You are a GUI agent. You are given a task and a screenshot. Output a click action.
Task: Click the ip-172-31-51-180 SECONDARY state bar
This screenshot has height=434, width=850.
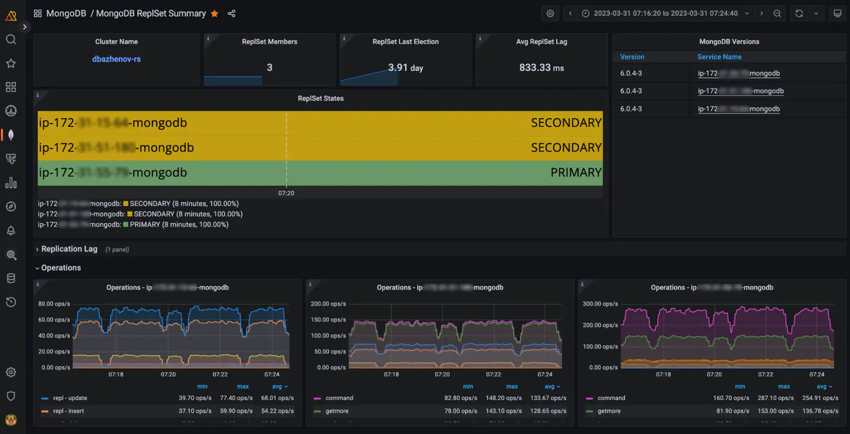click(320, 148)
